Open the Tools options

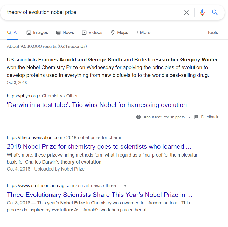pyautogui.click(x=212, y=32)
